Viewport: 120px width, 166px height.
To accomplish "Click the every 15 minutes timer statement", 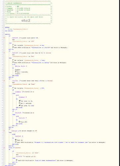I will click(x=15, y=148).
